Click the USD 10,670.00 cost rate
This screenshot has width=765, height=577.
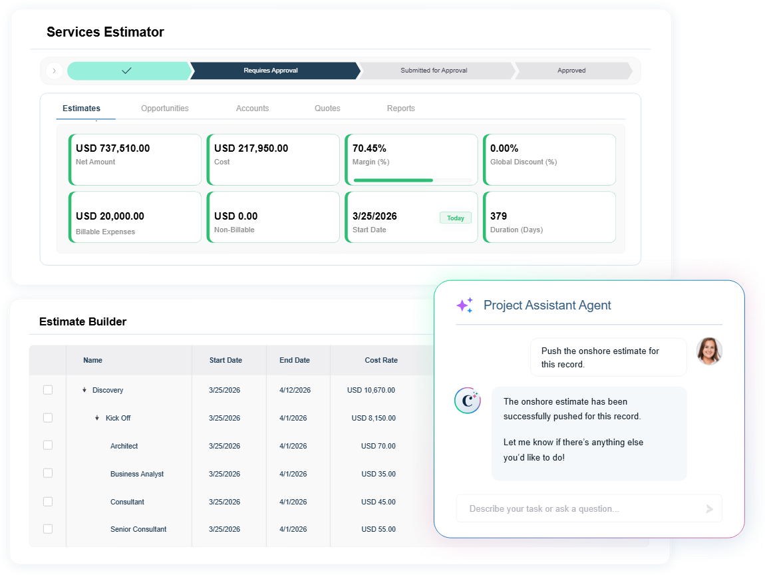pyautogui.click(x=371, y=390)
